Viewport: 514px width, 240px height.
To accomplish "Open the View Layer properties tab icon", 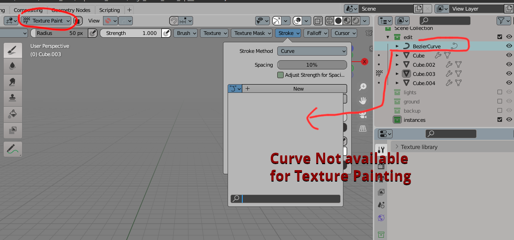I will point(381,192).
